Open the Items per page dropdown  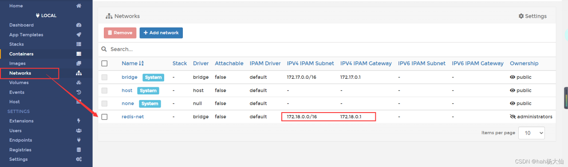pyautogui.click(x=532, y=133)
